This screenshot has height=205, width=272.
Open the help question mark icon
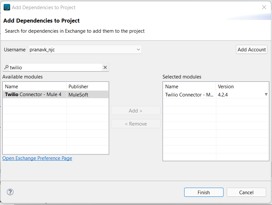click(10, 192)
